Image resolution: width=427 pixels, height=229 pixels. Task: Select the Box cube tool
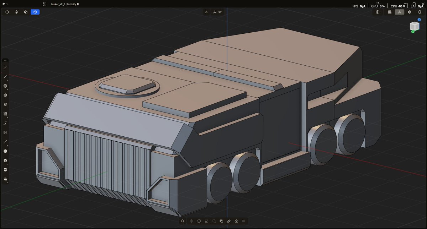[5, 160]
